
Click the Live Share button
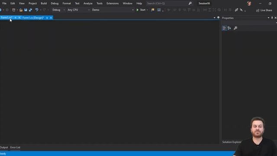264,10
